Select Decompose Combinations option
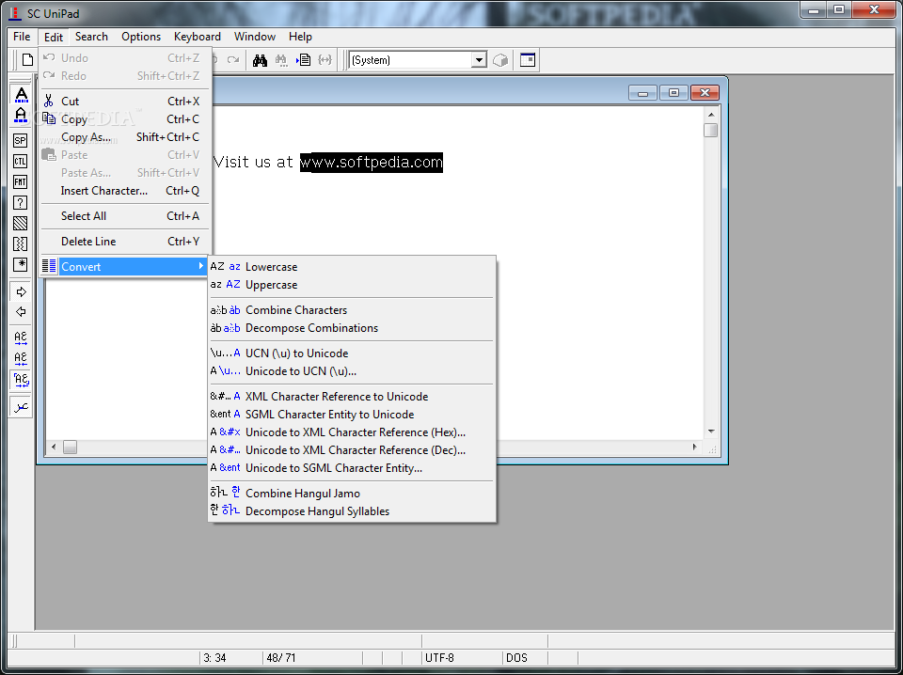The width and height of the screenshot is (903, 675). tap(351, 328)
